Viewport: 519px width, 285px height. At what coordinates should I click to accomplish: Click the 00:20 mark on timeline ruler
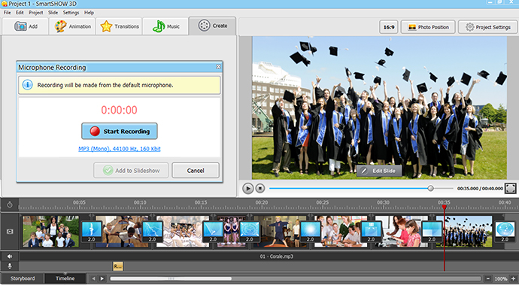point(262,202)
